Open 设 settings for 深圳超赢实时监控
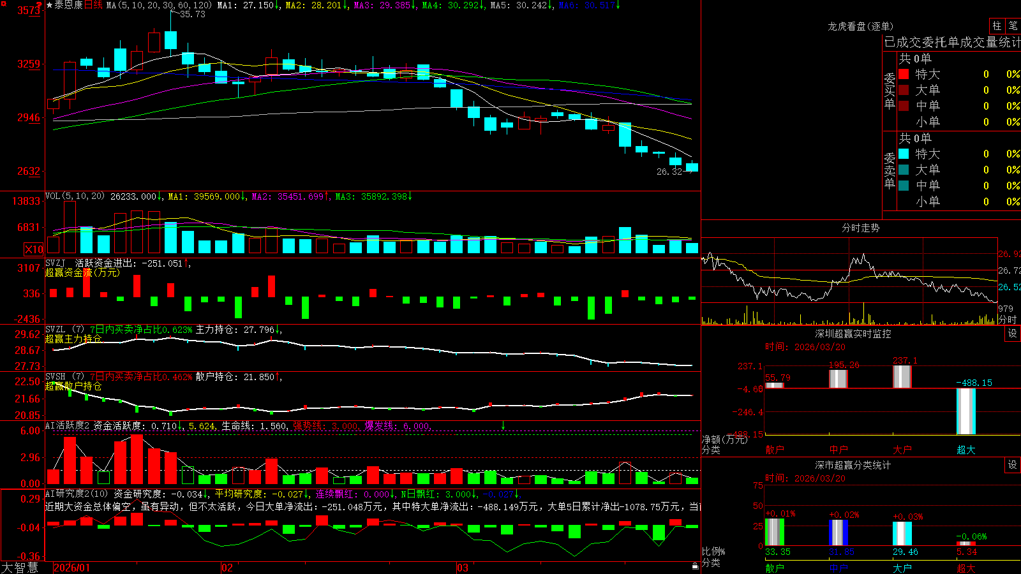 point(1012,334)
